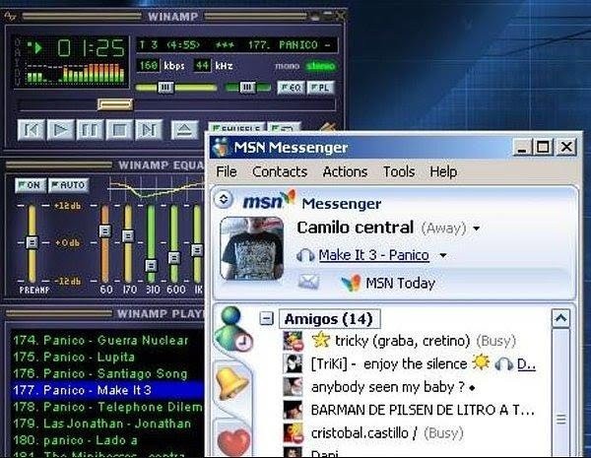Open the red heart tab
Image resolution: width=591 pixels, height=458 pixels.
point(234,442)
